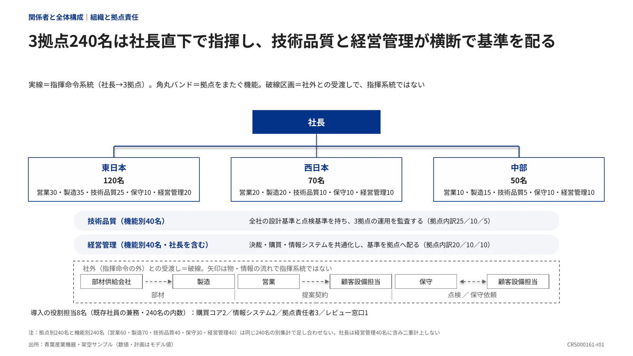Click the dashed arrow from 部材供給会社 to 製造

pyautogui.click(x=158, y=282)
